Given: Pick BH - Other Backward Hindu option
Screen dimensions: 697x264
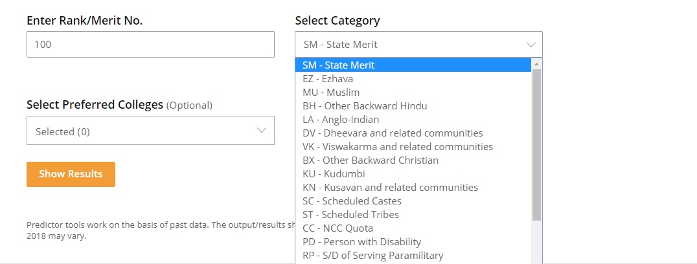Looking at the screenshot, I should (x=365, y=106).
